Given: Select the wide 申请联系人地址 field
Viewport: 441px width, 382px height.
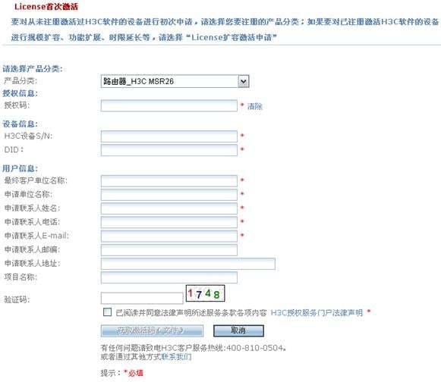Looking at the screenshot, I should point(188,264).
